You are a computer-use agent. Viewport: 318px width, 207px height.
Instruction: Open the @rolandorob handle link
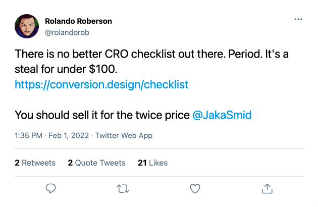[x=67, y=32]
